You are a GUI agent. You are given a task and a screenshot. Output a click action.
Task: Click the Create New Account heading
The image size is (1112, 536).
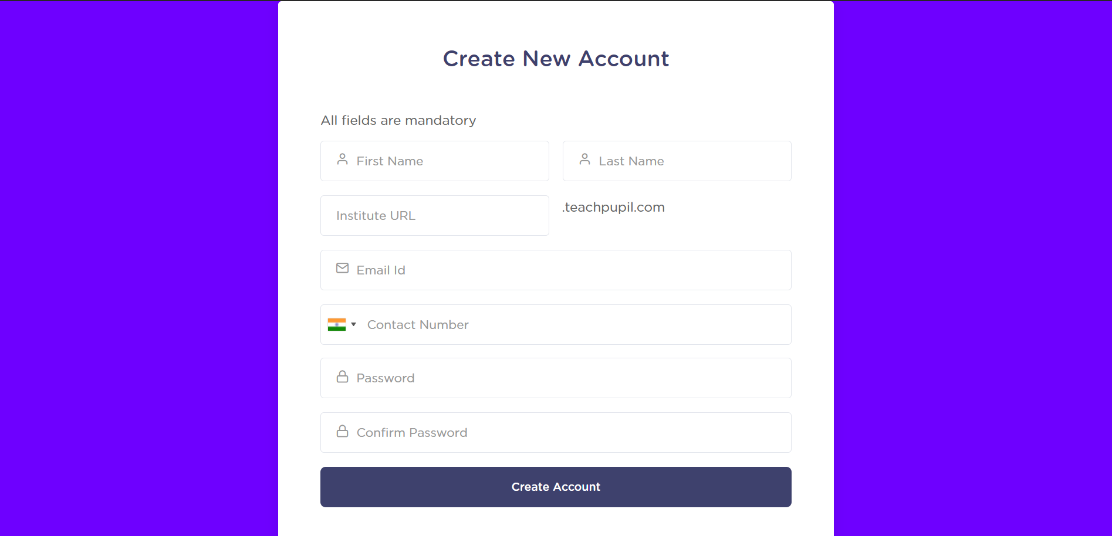[556, 59]
